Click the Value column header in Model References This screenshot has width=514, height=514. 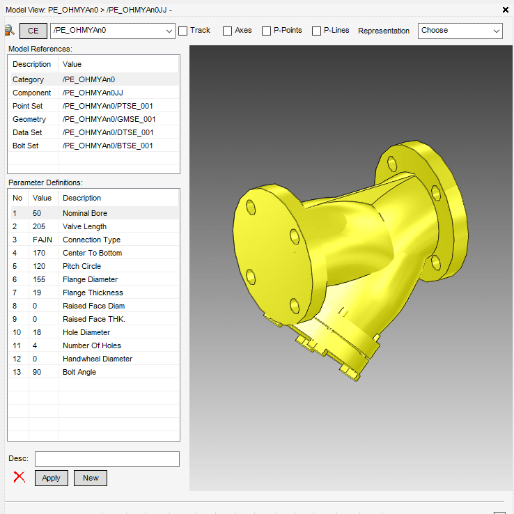tap(72, 64)
